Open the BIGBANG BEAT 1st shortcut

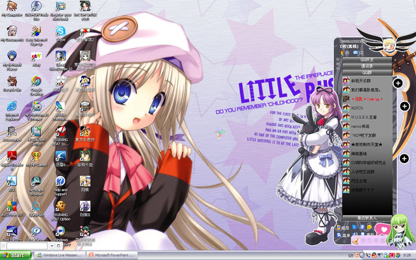[x=60, y=136]
